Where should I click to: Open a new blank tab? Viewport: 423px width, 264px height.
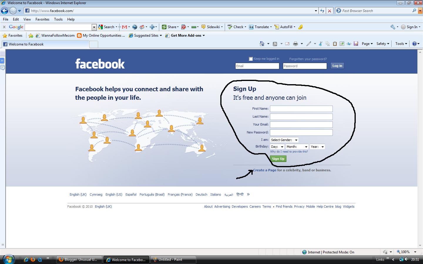(x=93, y=45)
